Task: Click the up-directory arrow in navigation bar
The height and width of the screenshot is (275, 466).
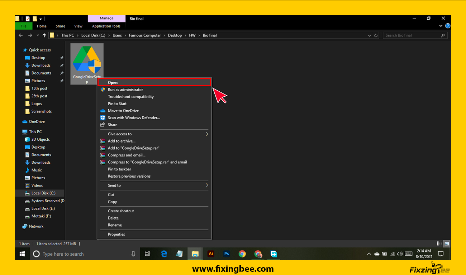Action: 44,35
